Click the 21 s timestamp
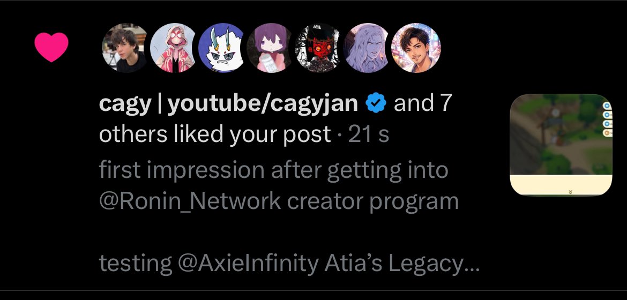This screenshot has height=300, width=627. coord(369,134)
